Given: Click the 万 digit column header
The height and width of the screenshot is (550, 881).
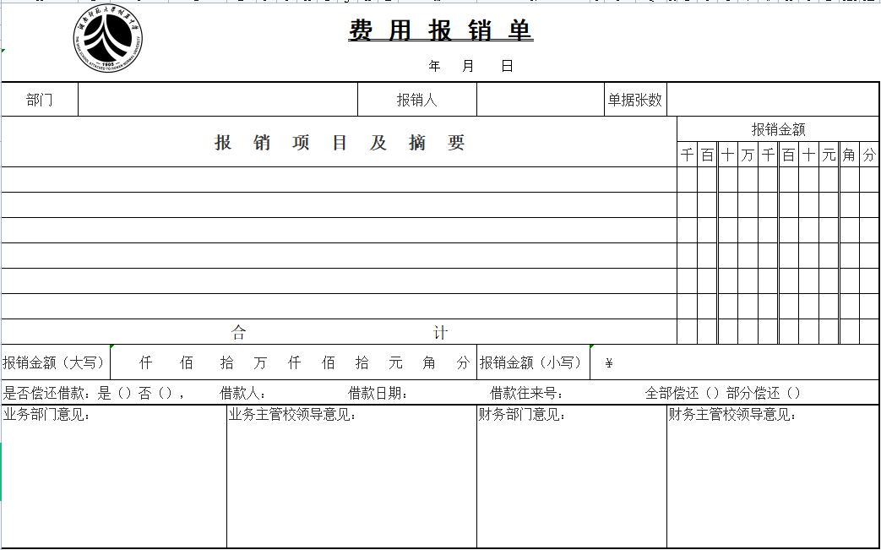Looking at the screenshot, I should coord(748,155).
